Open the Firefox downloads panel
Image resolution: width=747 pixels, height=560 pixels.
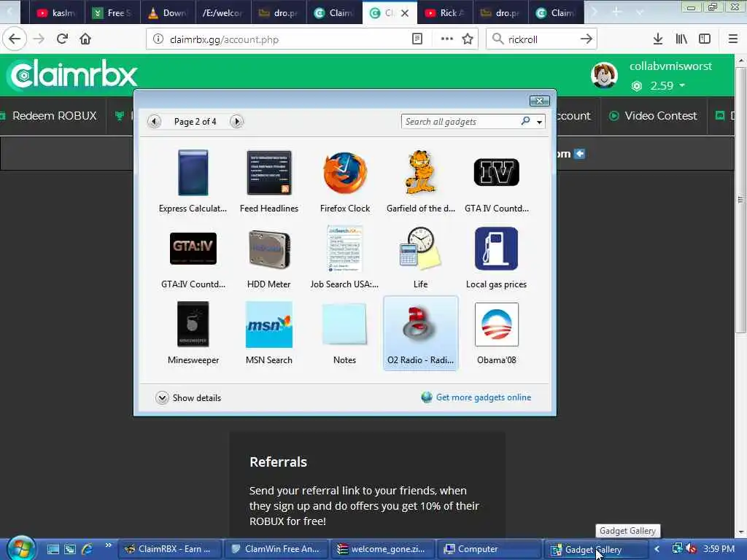pos(658,39)
